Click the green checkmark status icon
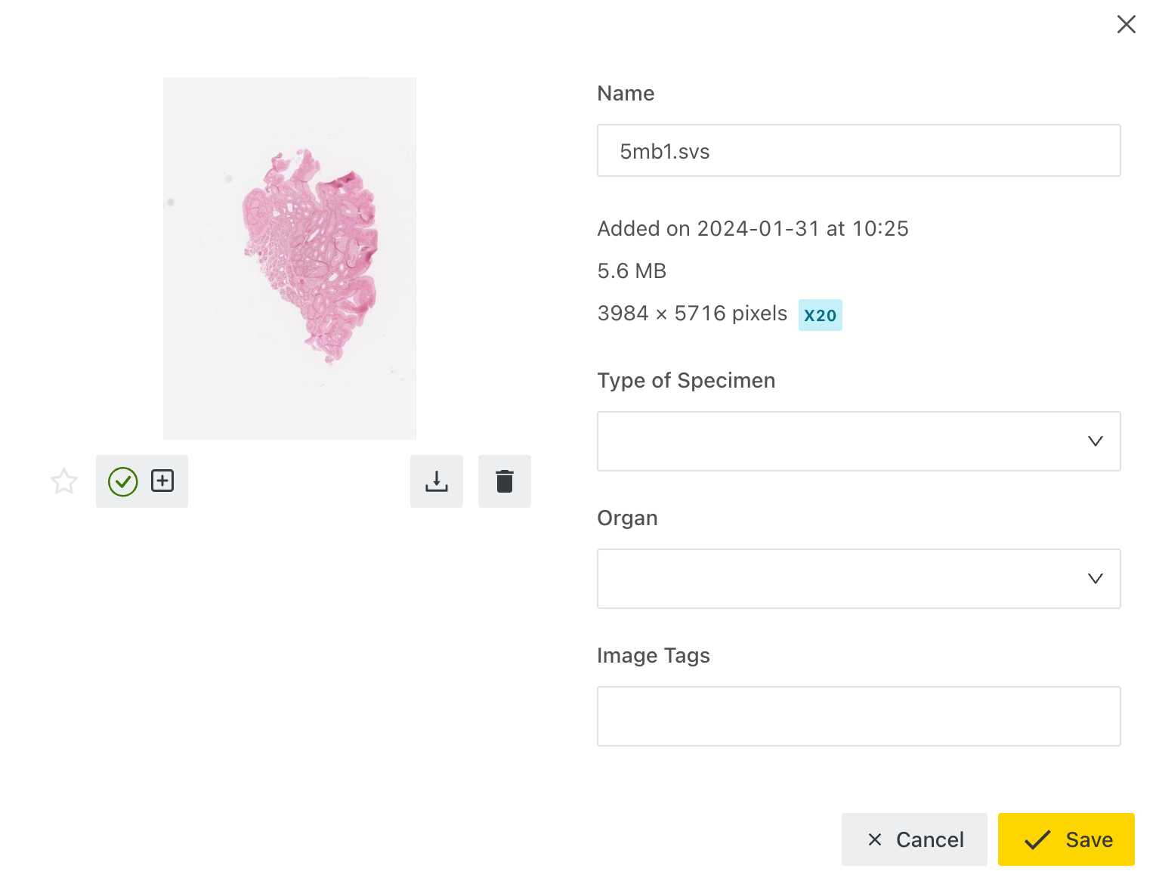The height and width of the screenshot is (881, 1156). 123,481
